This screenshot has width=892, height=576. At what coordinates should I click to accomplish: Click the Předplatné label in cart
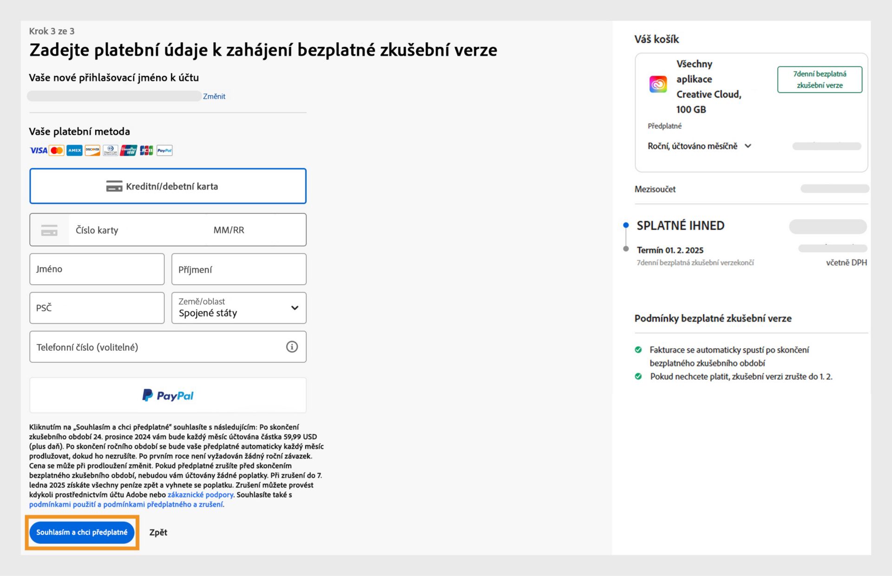coord(665,126)
